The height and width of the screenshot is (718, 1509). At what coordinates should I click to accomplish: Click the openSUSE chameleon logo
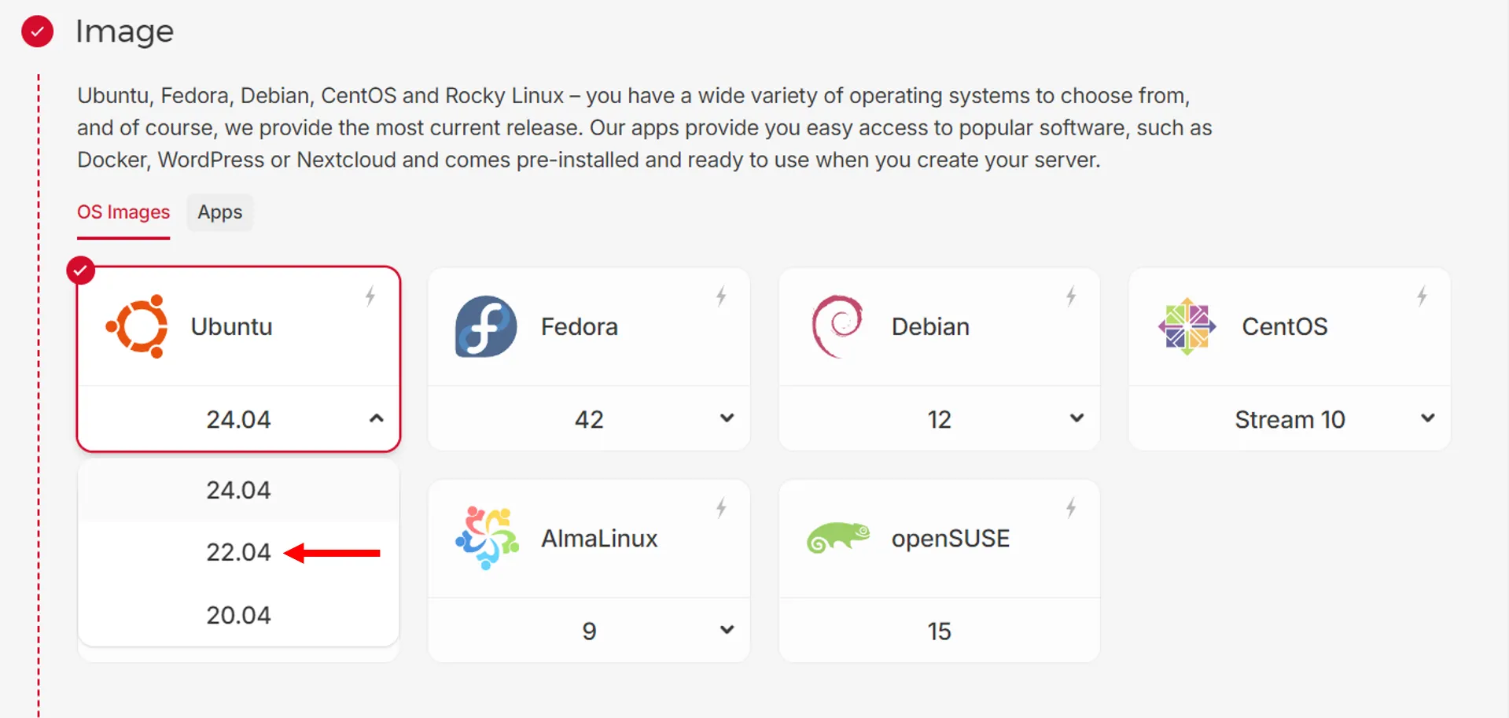[838, 538]
